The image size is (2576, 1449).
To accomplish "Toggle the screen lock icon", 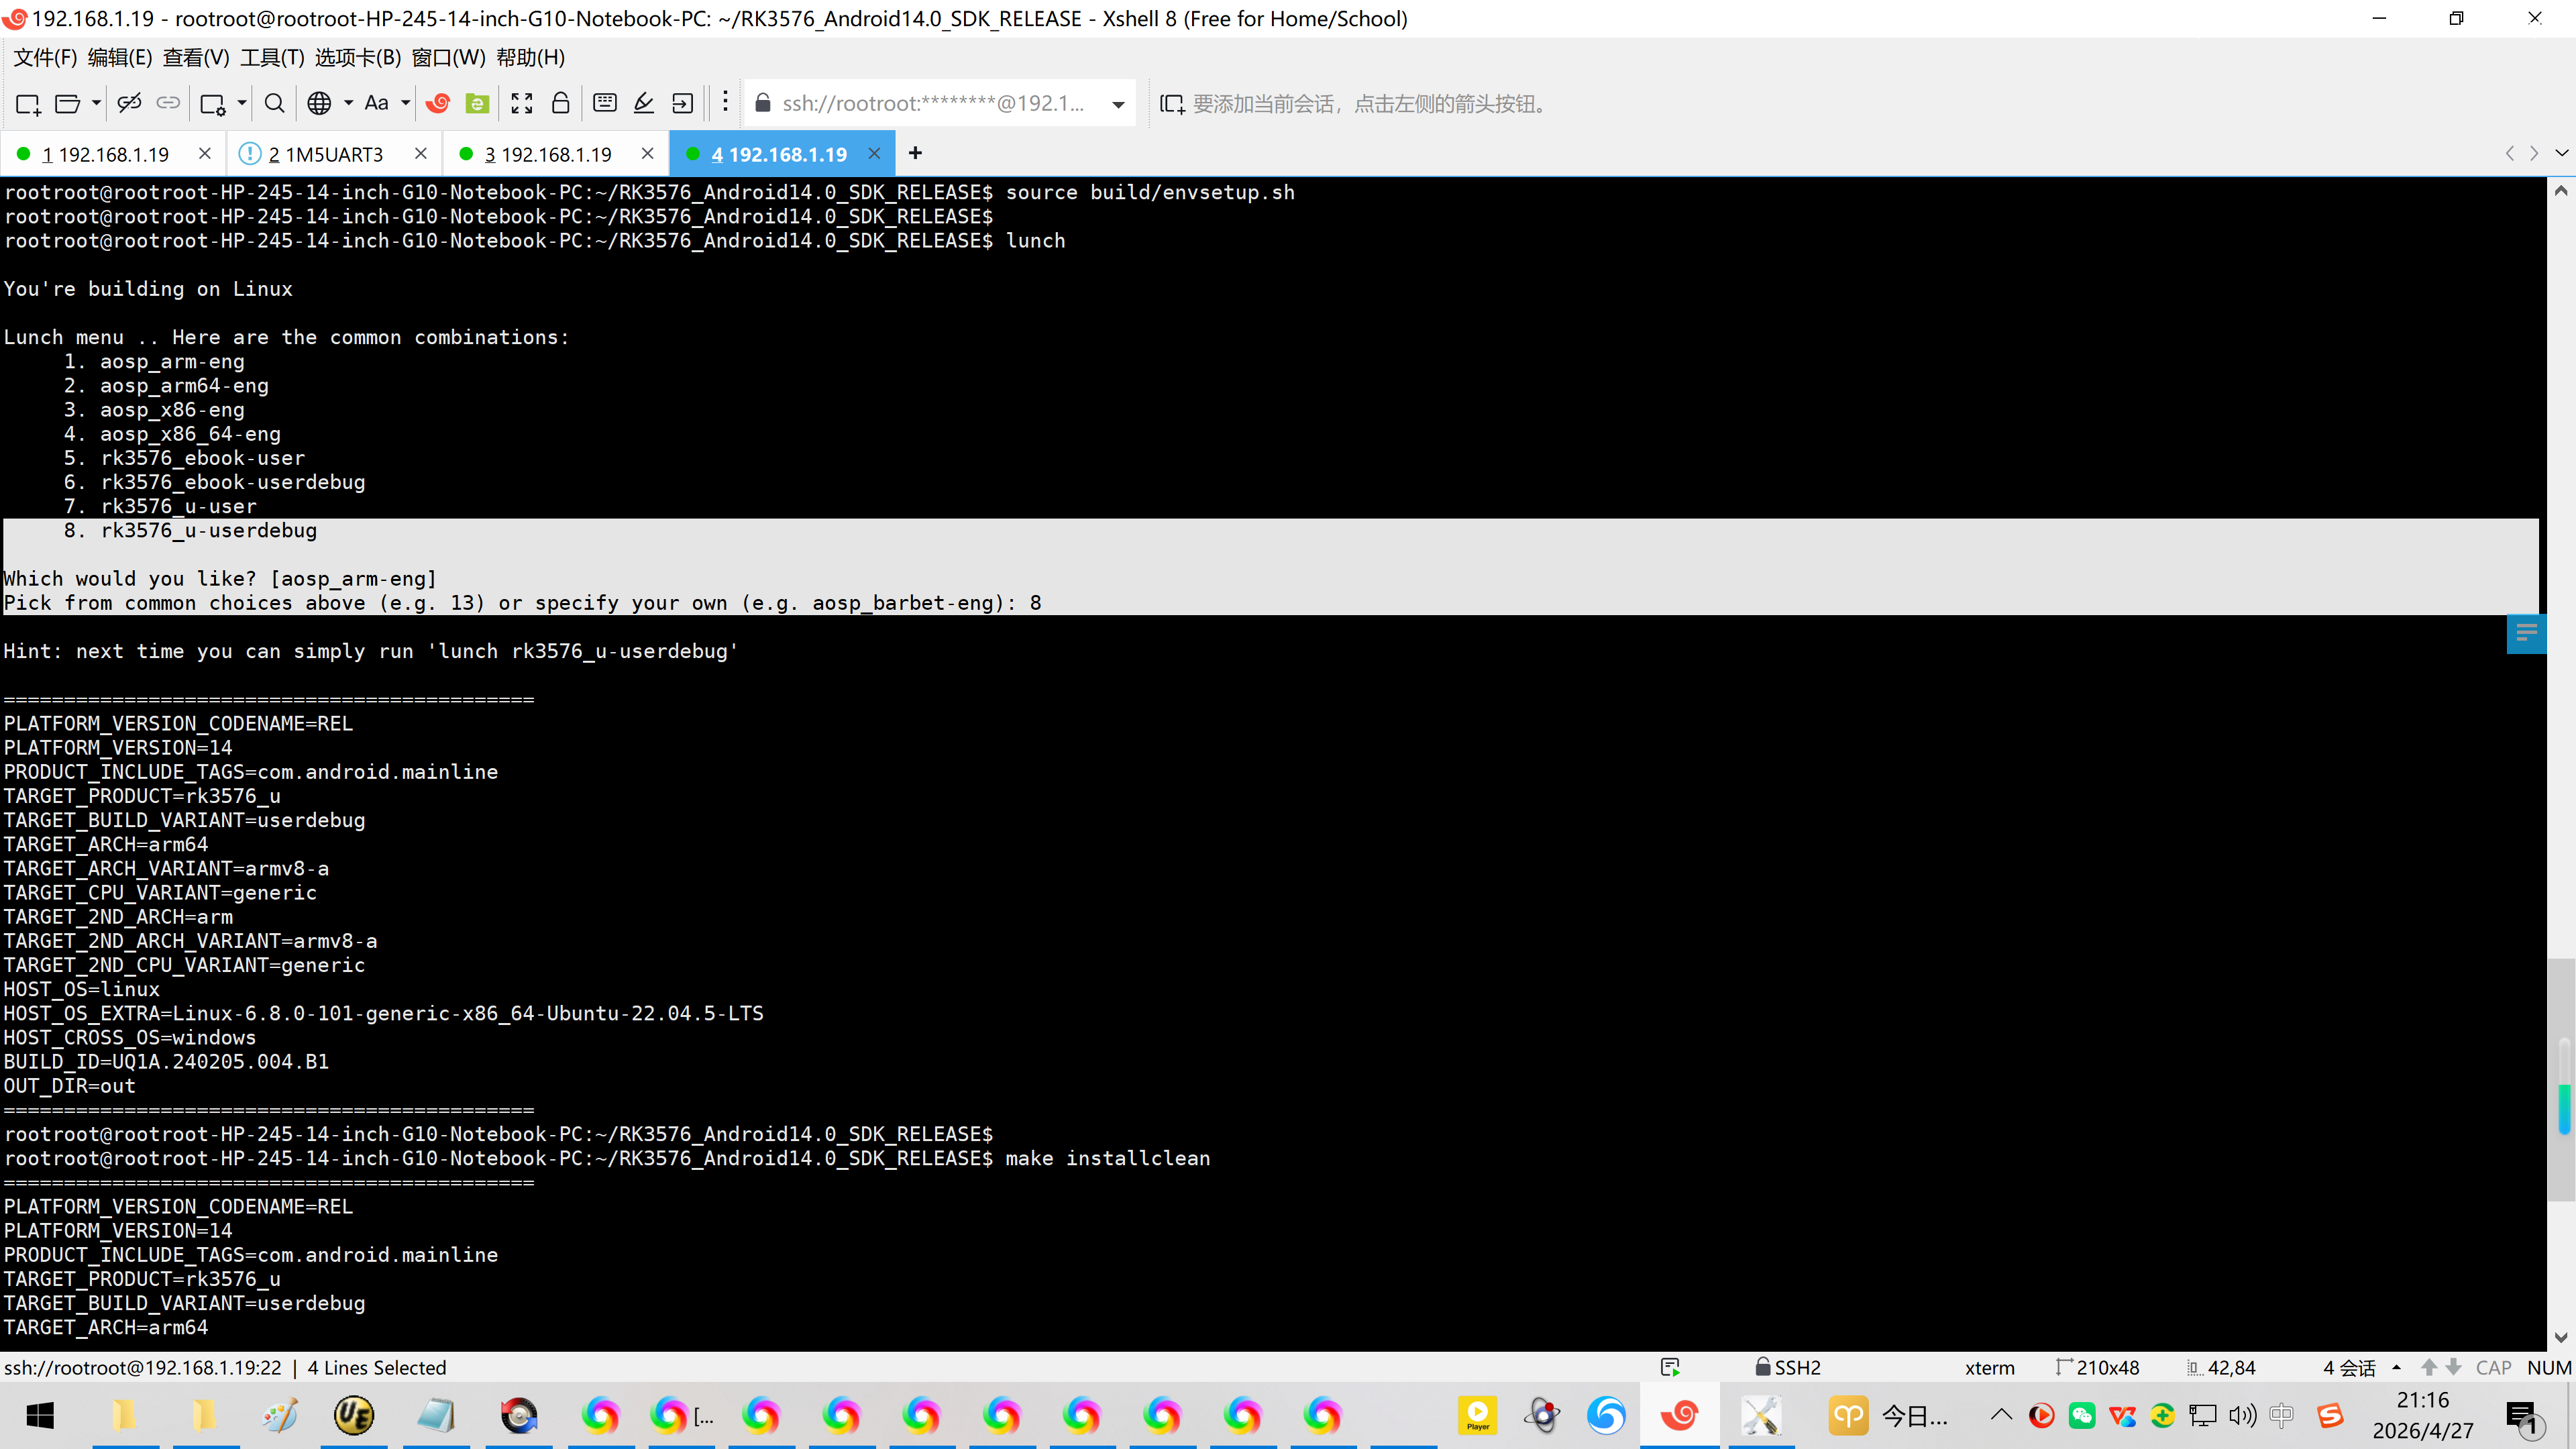I will [x=561, y=103].
